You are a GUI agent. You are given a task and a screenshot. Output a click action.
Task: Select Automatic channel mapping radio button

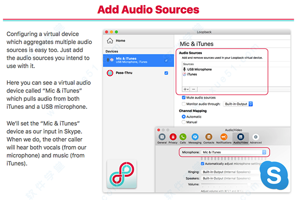coord(184,116)
